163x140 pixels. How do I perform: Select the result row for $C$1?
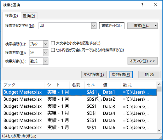tap(80, 106)
